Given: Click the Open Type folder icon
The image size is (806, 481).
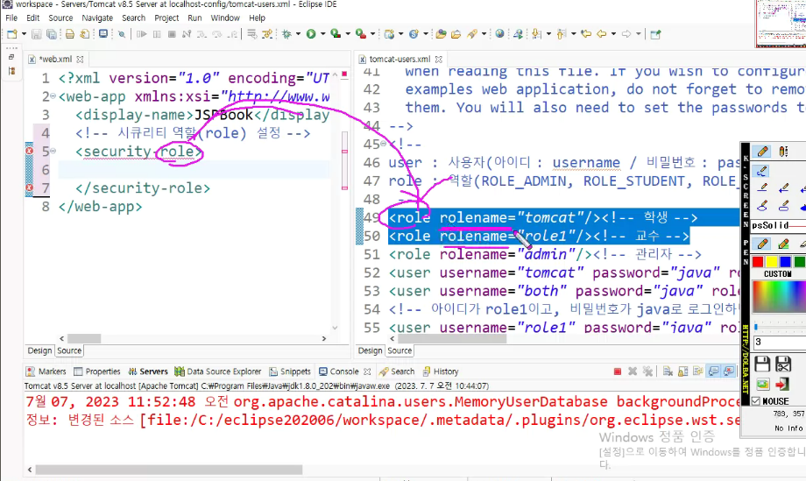Looking at the screenshot, I should click(x=441, y=34).
